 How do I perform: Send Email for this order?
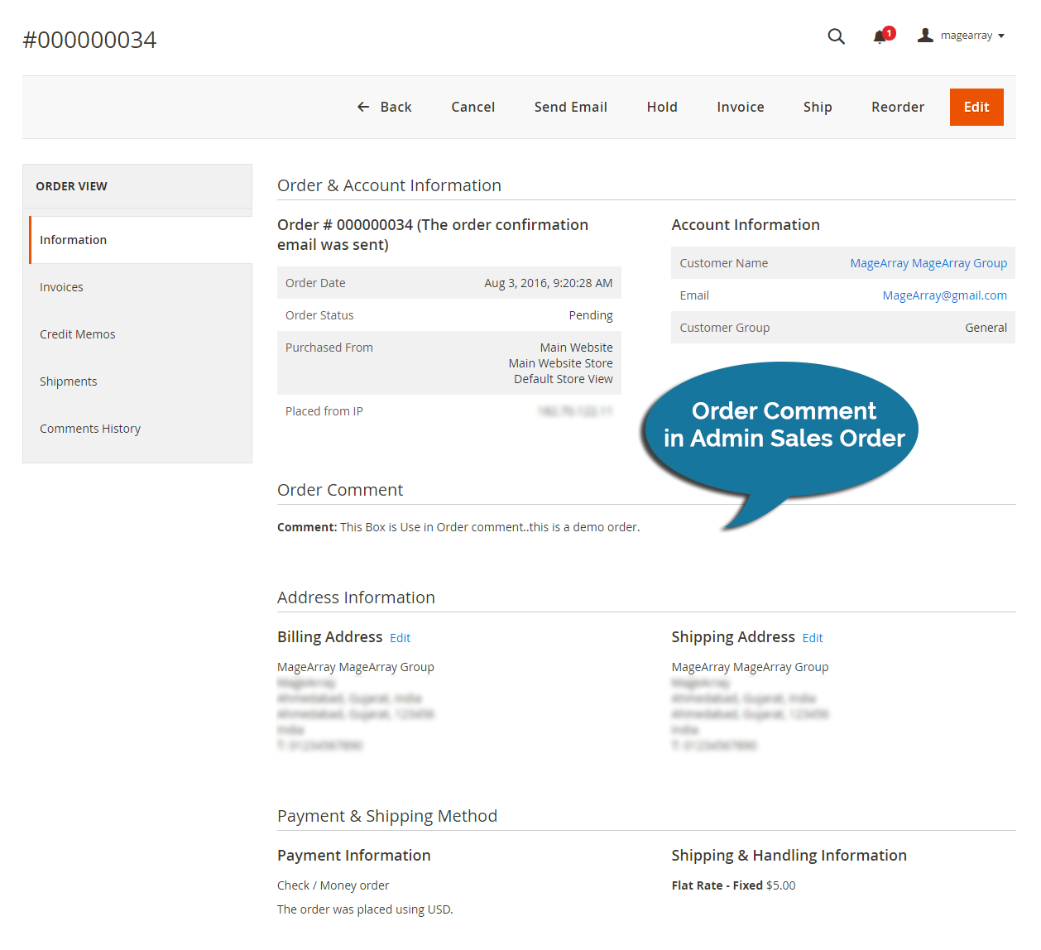(x=570, y=107)
